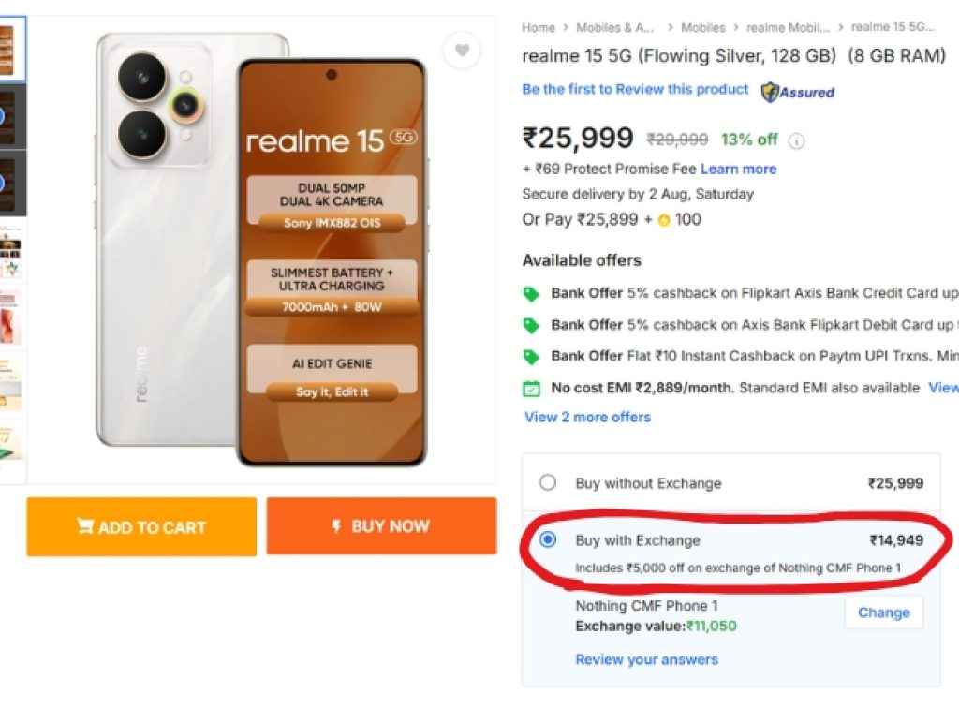
Task: Click the info icon beside 13% off
Action: tap(796, 139)
